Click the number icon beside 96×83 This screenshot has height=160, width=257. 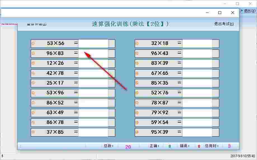point(33,53)
